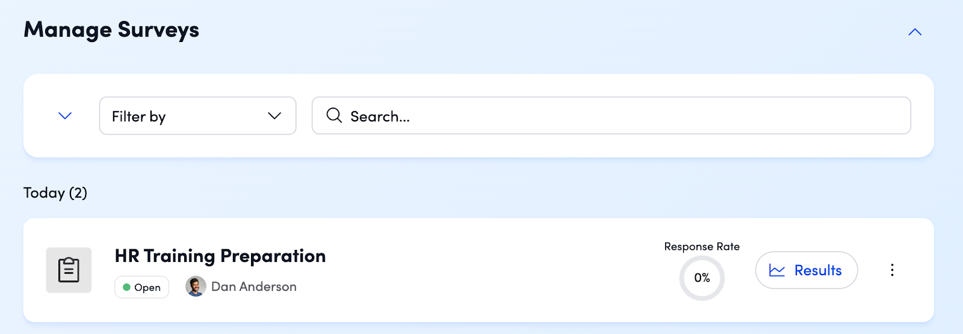This screenshot has height=334, width=963.
Task: Click the green status dot
Action: point(127,288)
